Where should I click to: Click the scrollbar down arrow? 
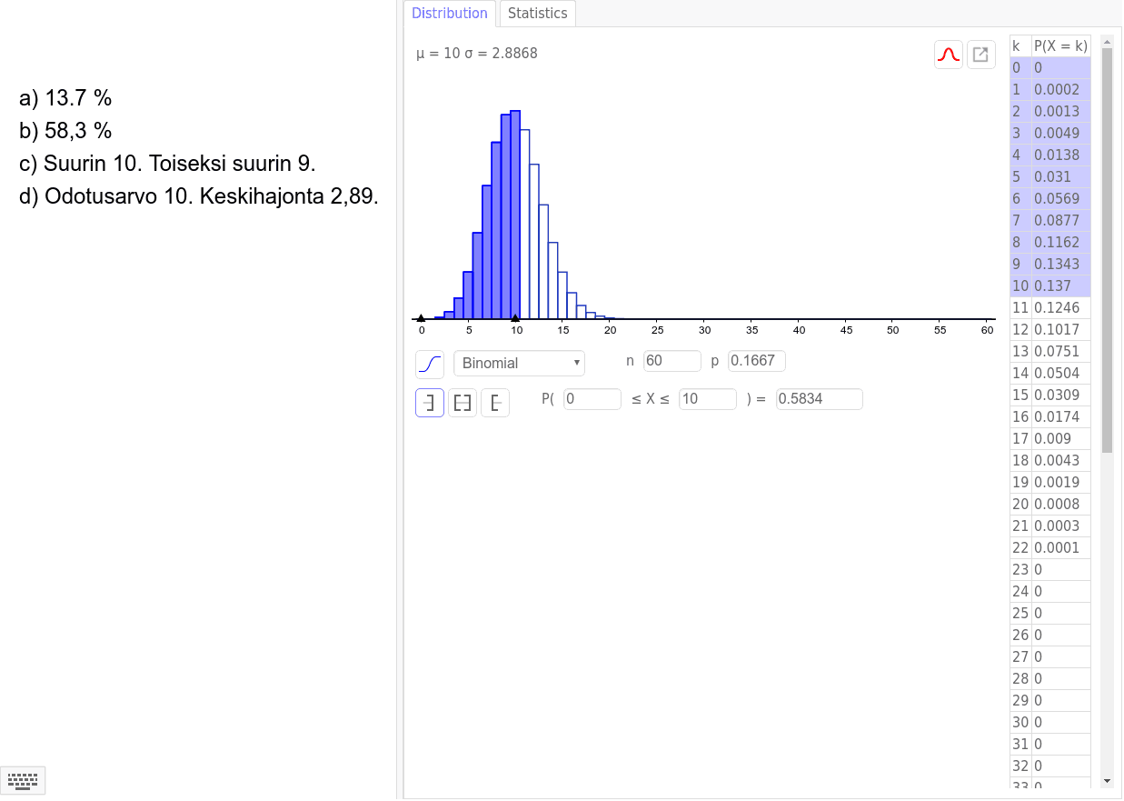(x=1107, y=781)
